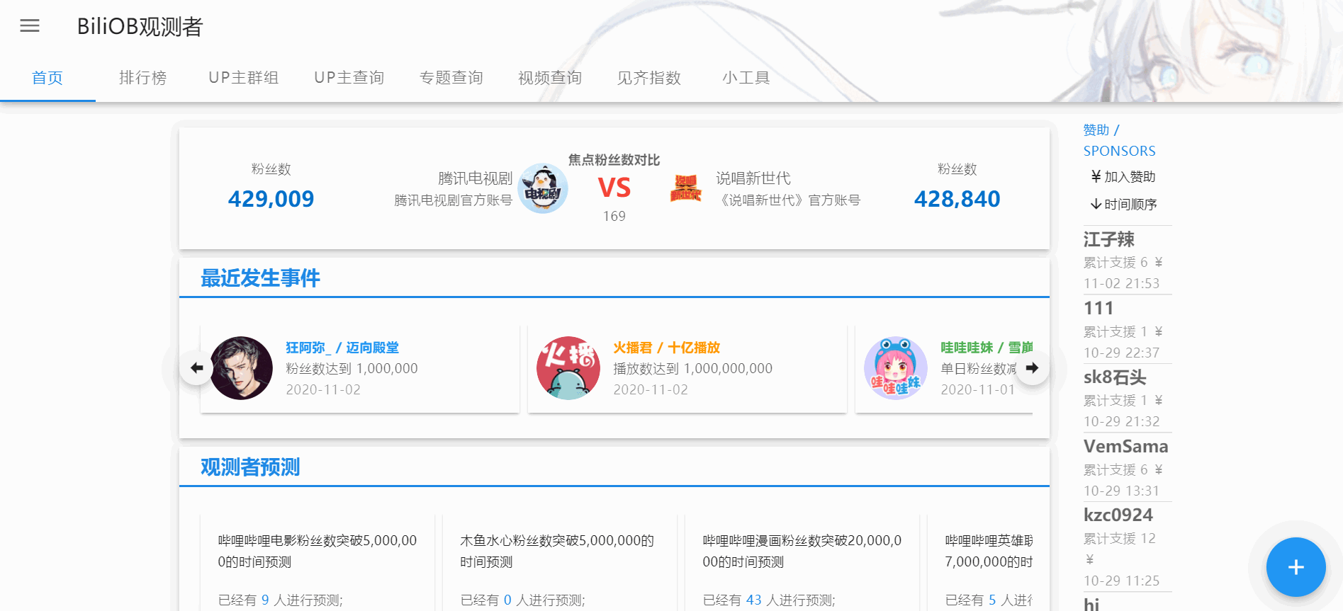Click 腾讯电视剧 channel name
Image resolution: width=1343 pixels, height=611 pixels.
tap(475, 178)
